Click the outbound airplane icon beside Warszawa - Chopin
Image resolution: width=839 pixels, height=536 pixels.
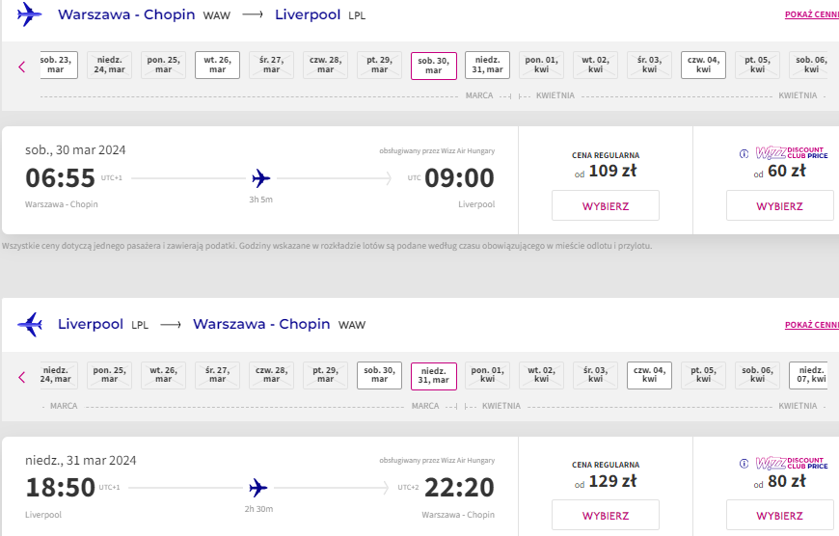29,13
